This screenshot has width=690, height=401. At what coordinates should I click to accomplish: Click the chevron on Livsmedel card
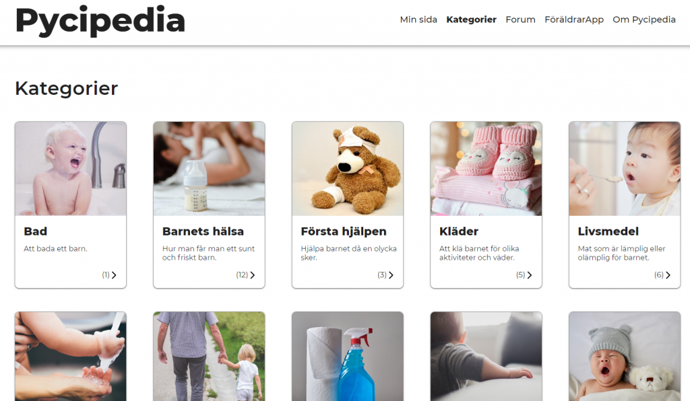[668, 275]
